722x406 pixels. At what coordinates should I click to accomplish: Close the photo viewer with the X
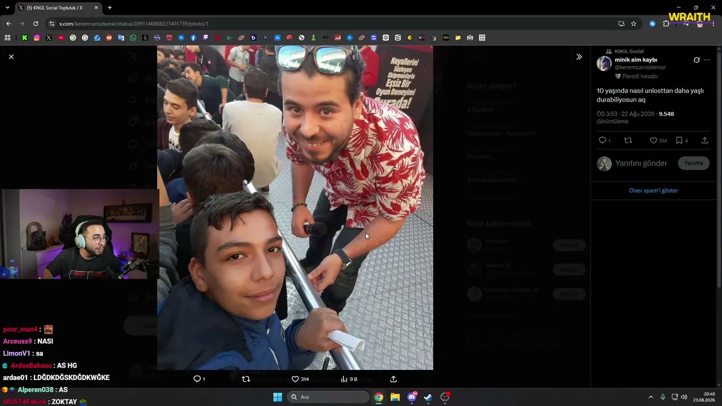[x=11, y=57]
